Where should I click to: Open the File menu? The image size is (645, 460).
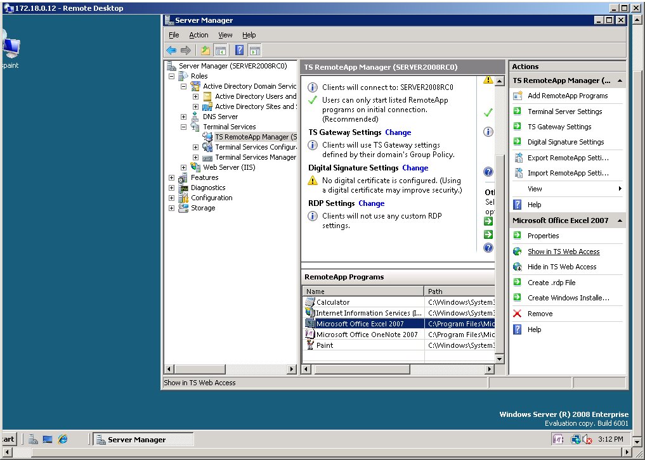pos(174,35)
